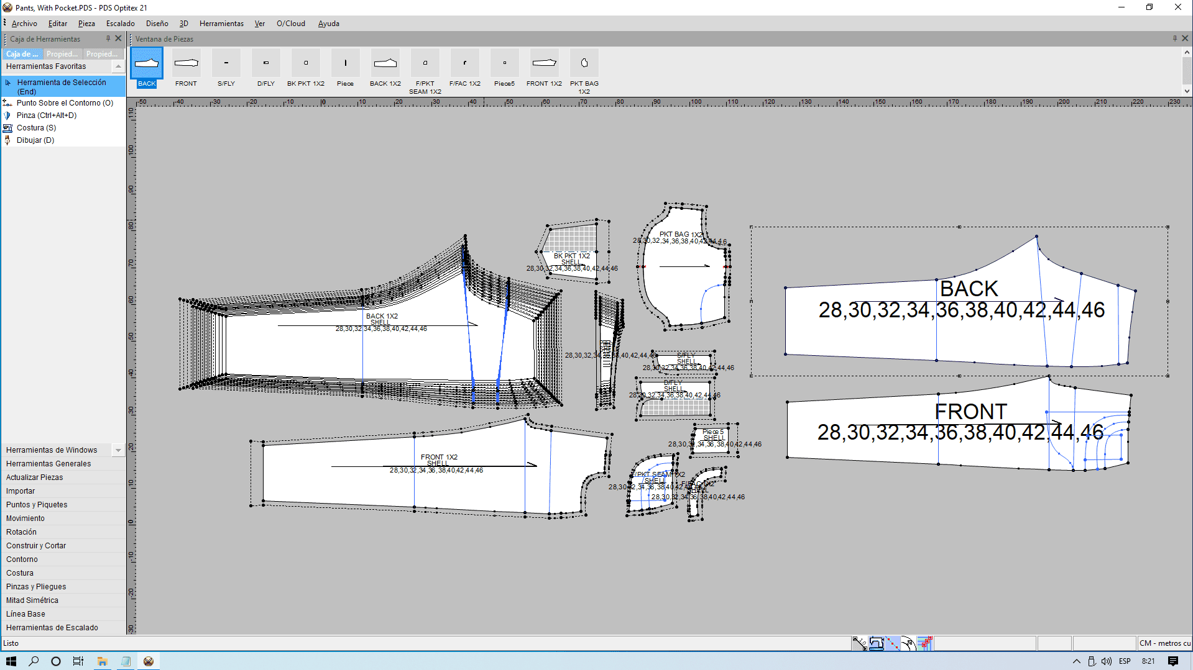Click Actualizar Piezas in the toolbox
Image resolution: width=1193 pixels, height=670 pixels.
(x=35, y=478)
